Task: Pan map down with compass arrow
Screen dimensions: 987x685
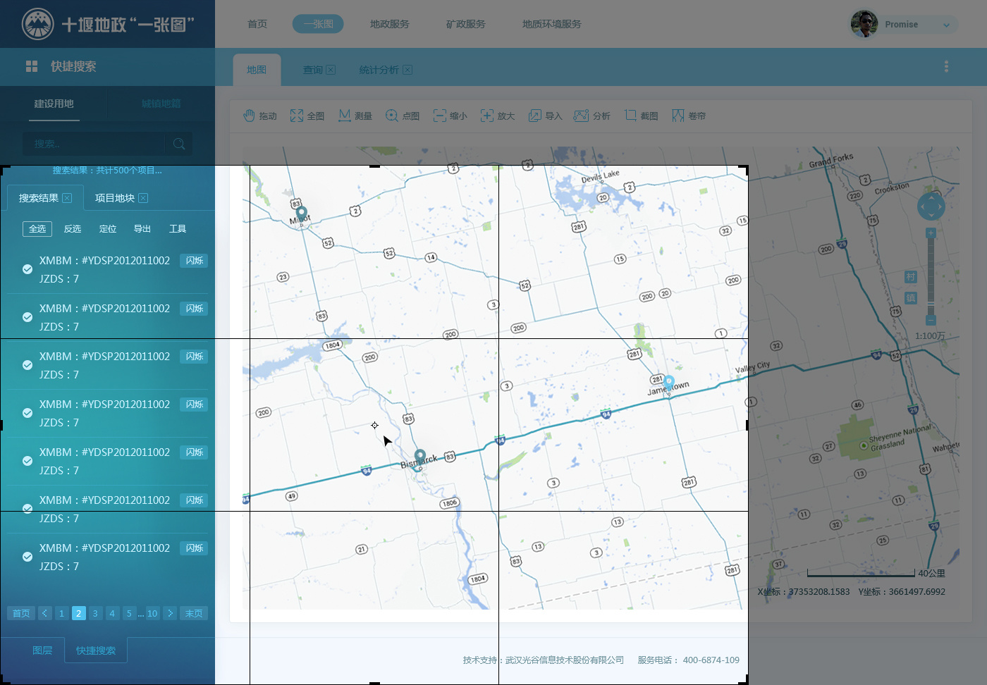Action: coord(931,216)
